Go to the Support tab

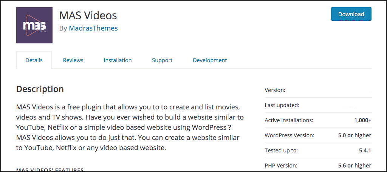tap(162, 60)
